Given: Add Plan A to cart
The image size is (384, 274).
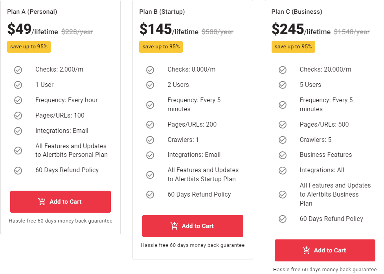Looking at the screenshot, I should click(x=60, y=202).
